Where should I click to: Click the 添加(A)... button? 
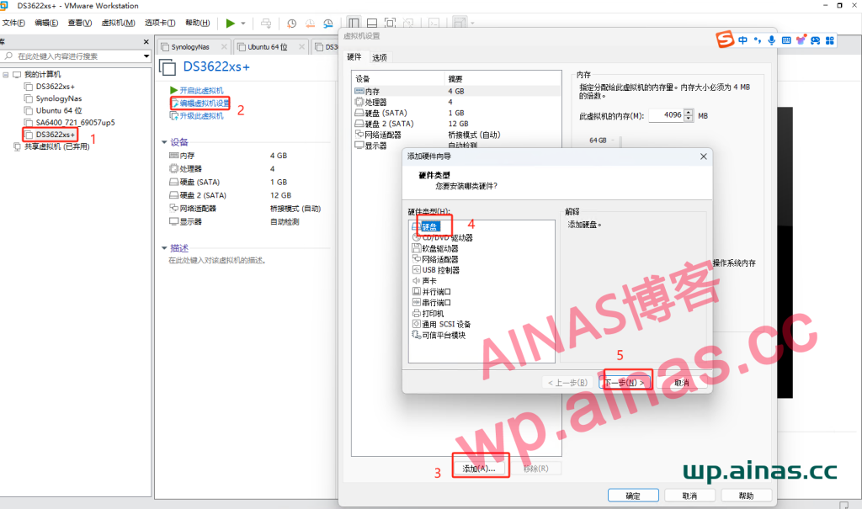coord(479,469)
